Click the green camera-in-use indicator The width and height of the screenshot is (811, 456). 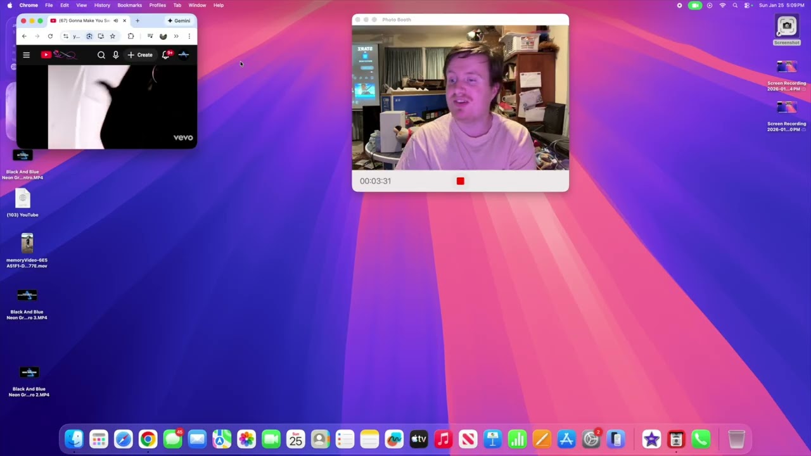click(695, 5)
